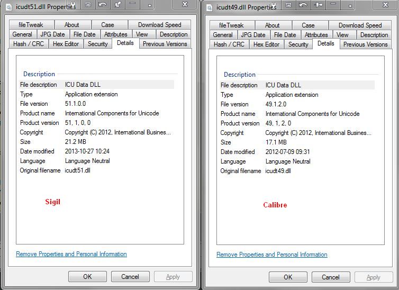Minimize the icudt51.dll Properties window
Screen dimensions: 399x290
click(x=133, y=4)
